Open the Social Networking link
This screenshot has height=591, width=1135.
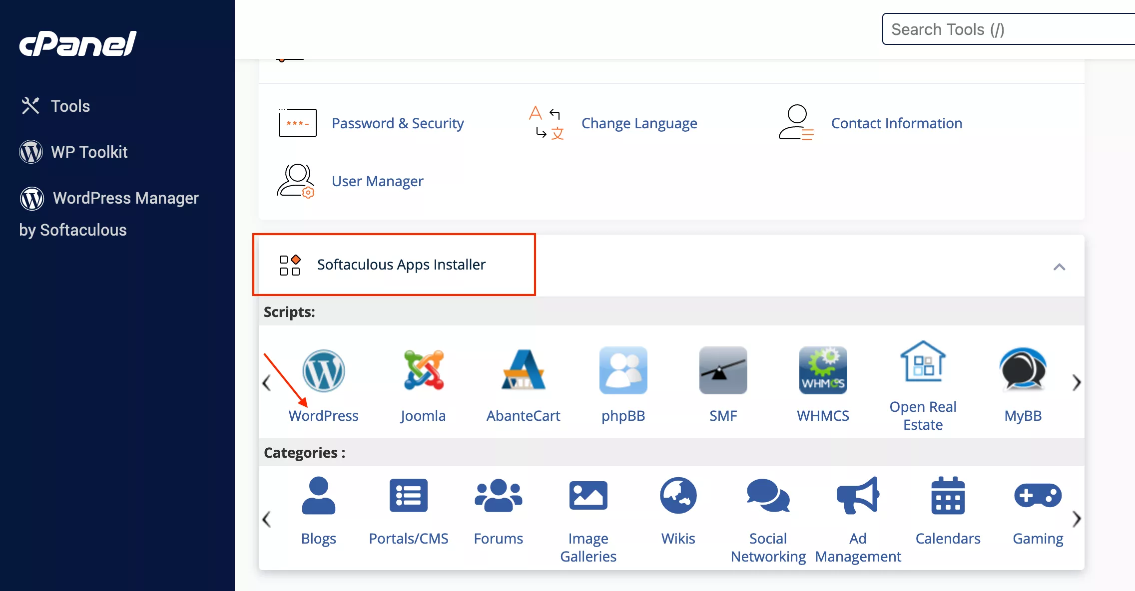(768, 548)
